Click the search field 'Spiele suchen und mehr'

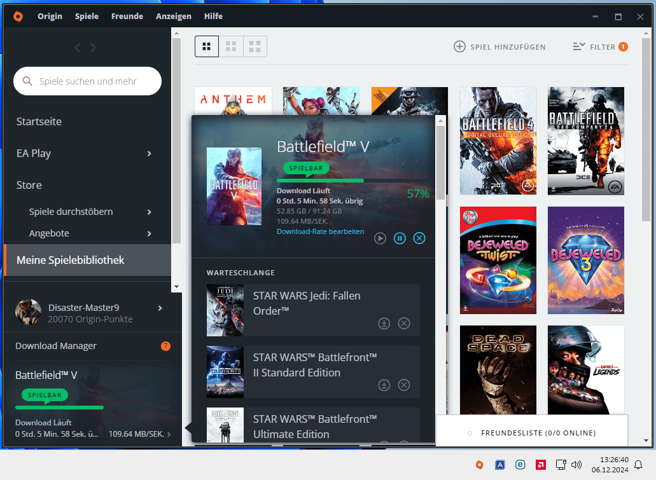87,81
